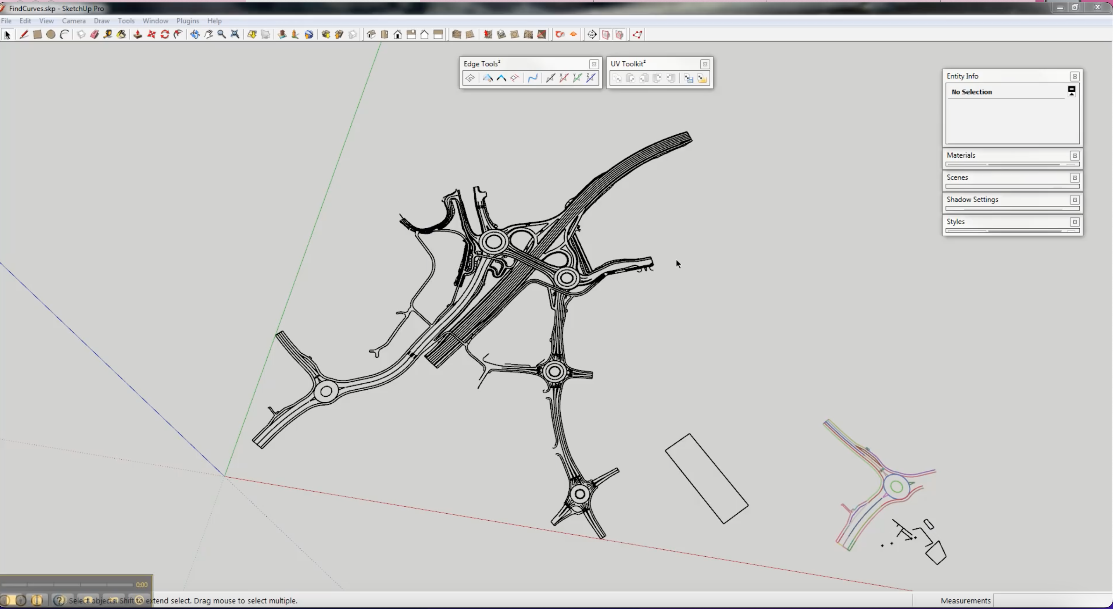Select the Eraser tool
Image resolution: width=1113 pixels, height=609 pixels.
94,34
